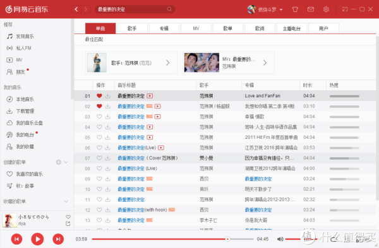This screenshot has width=379, height=248.
Task: Open song title link in row 02
Action: click(x=131, y=106)
